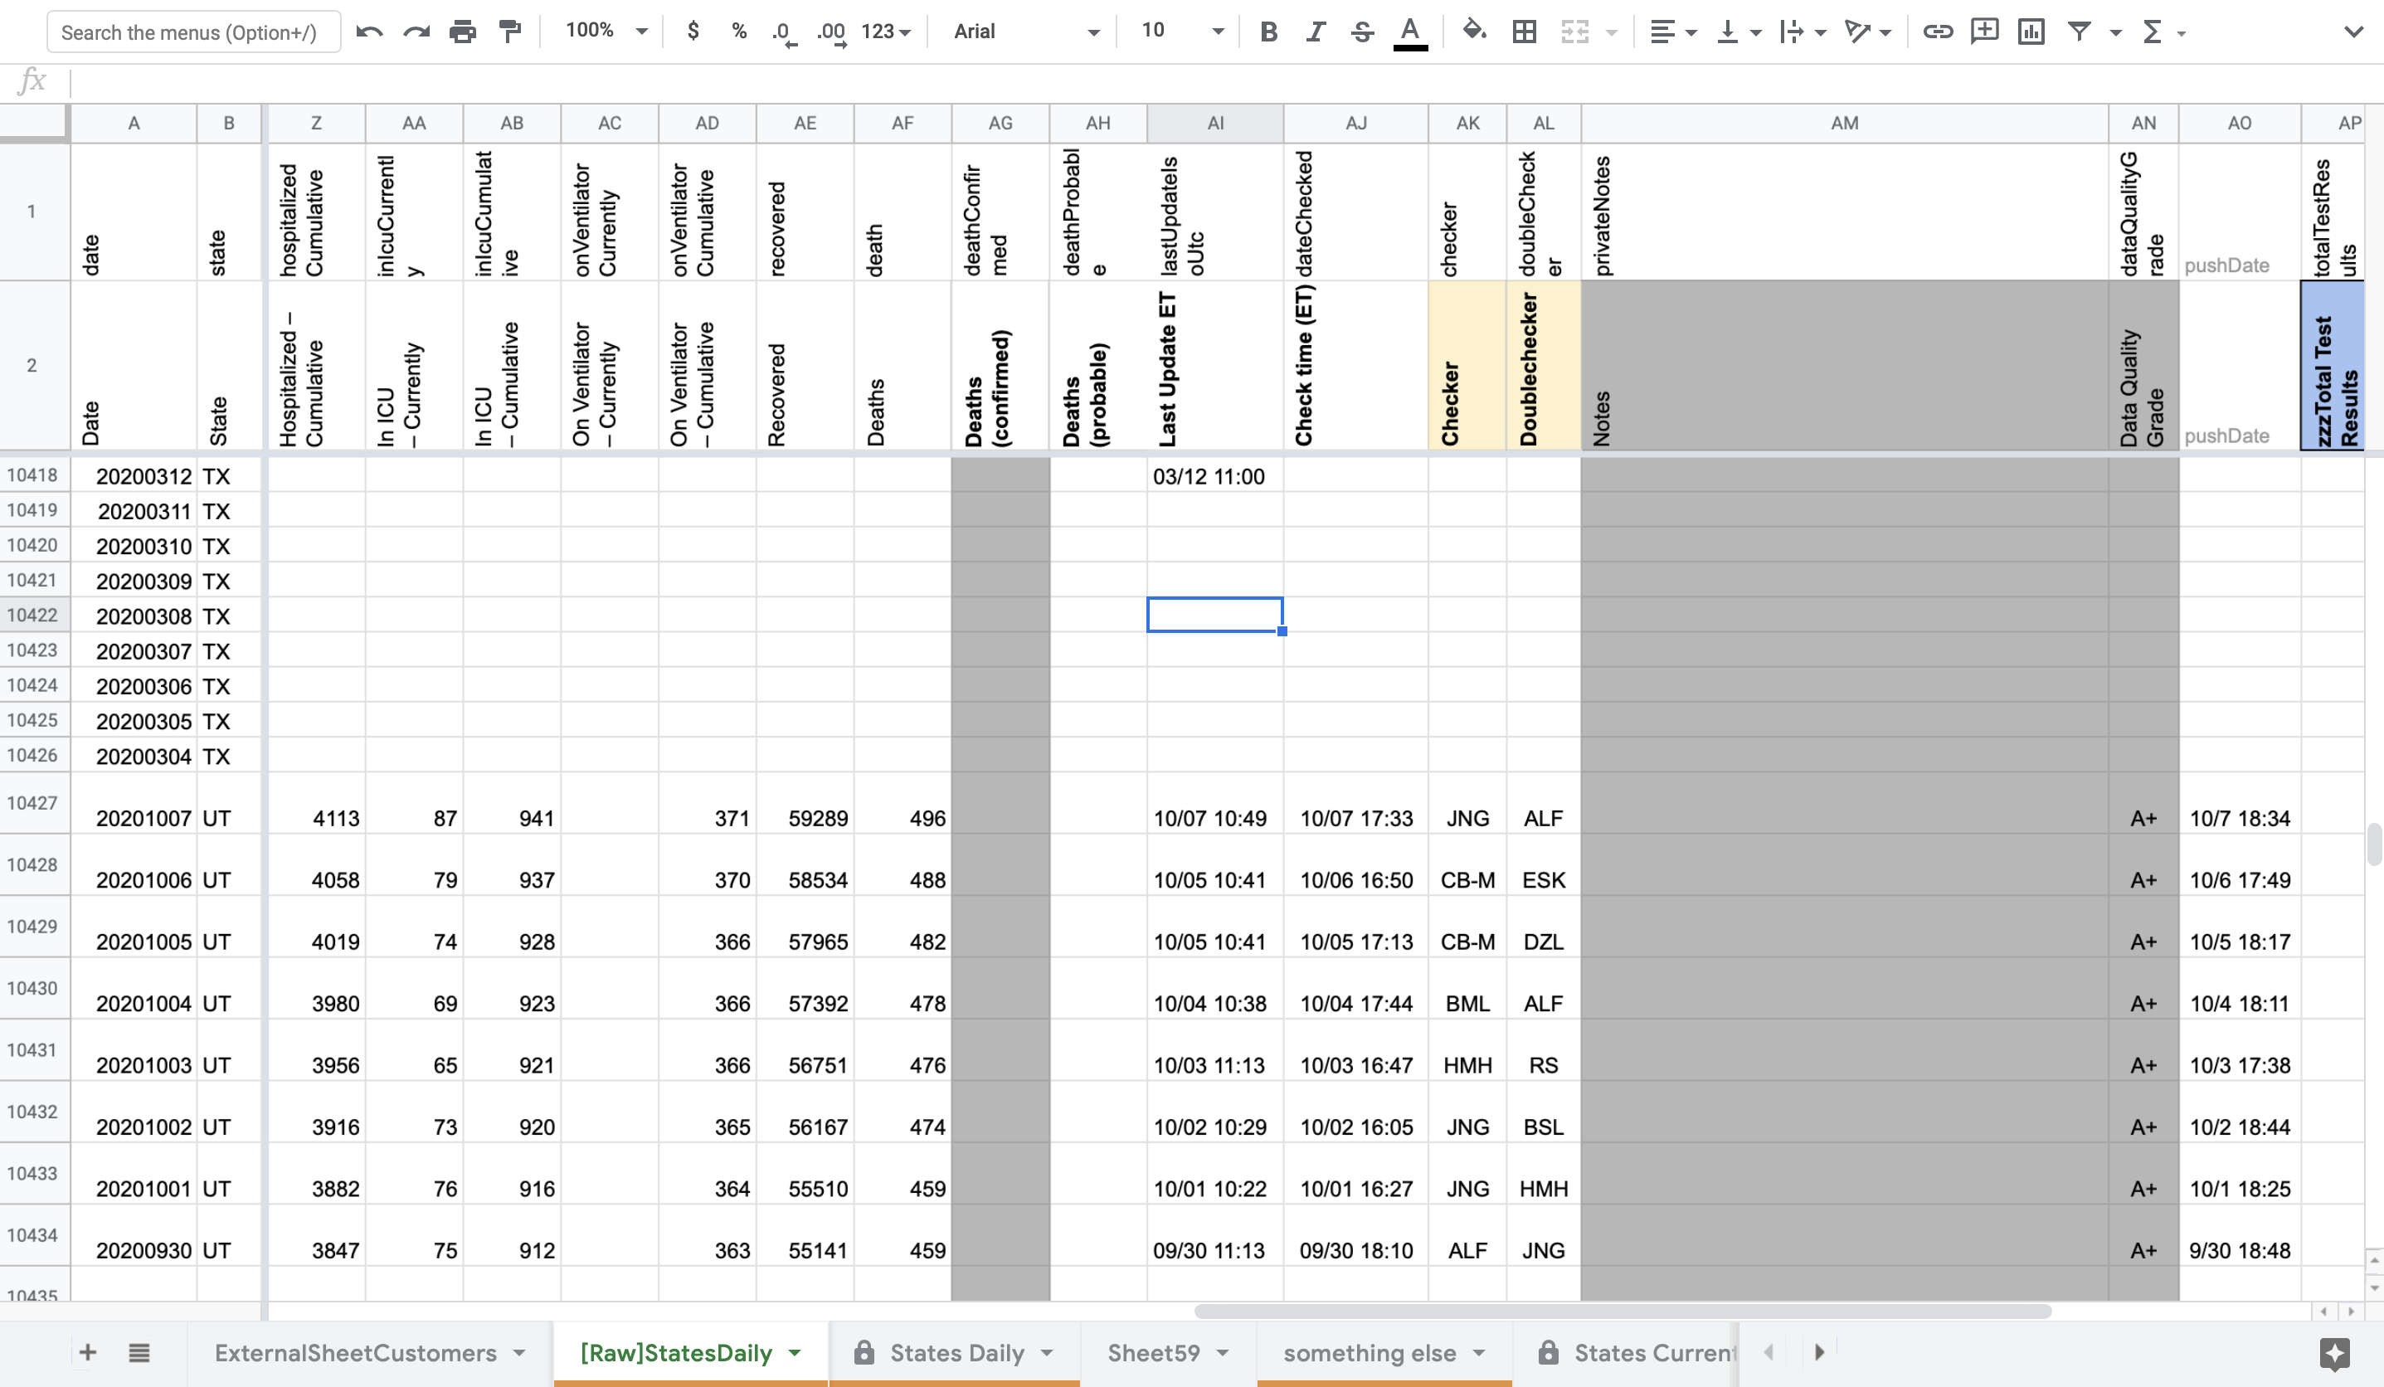The height and width of the screenshot is (1387, 2384).
Task: Click the italic formatting icon
Action: pyautogui.click(x=1314, y=32)
